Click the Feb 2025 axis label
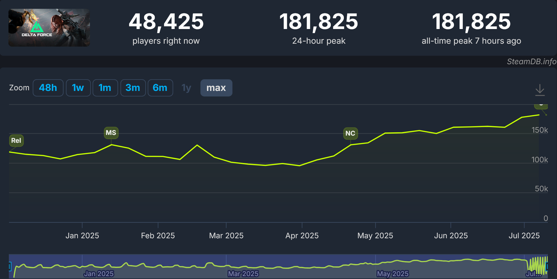The height and width of the screenshot is (279, 557). (x=158, y=236)
